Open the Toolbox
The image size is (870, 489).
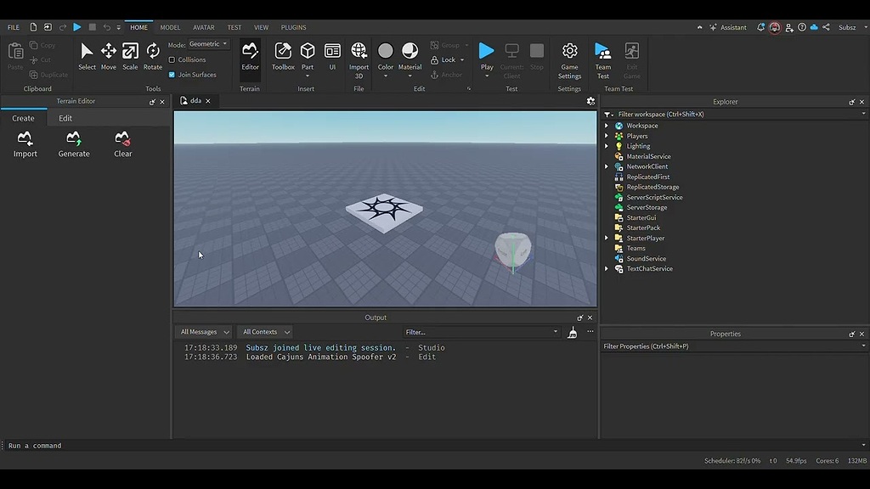pos(283,57)
